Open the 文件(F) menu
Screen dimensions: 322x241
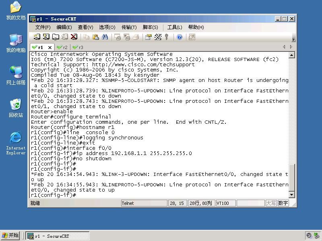click(43, 27)
